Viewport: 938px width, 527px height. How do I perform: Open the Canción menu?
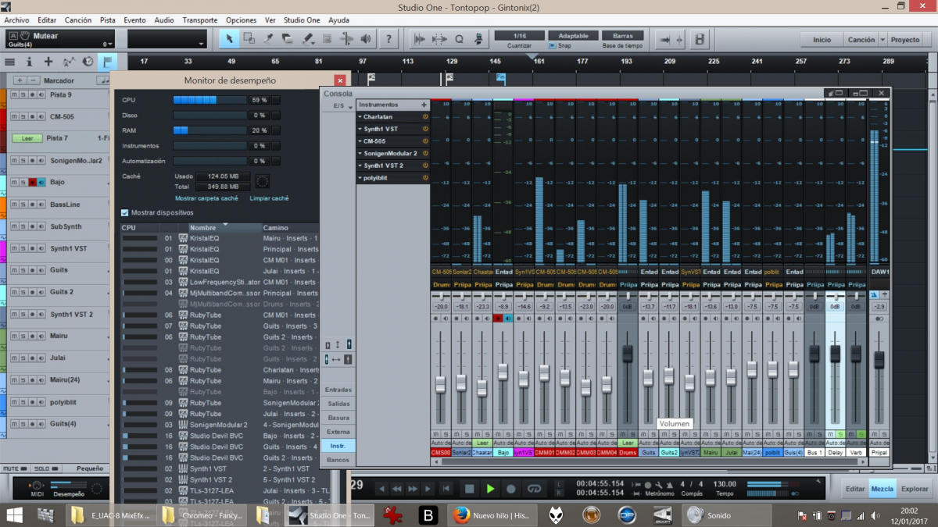(x=77, y=20)
